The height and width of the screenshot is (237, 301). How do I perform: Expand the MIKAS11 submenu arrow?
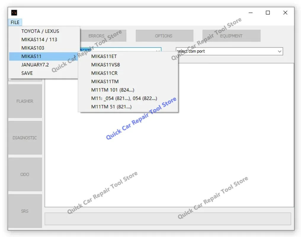(x=74, y=56)
